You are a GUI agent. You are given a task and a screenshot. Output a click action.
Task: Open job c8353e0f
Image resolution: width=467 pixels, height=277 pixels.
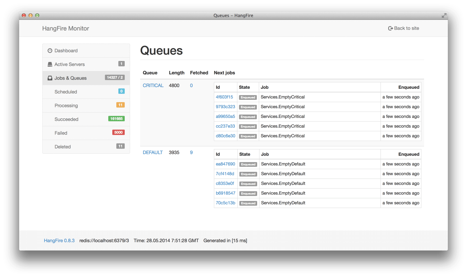(x=225, y=183)
